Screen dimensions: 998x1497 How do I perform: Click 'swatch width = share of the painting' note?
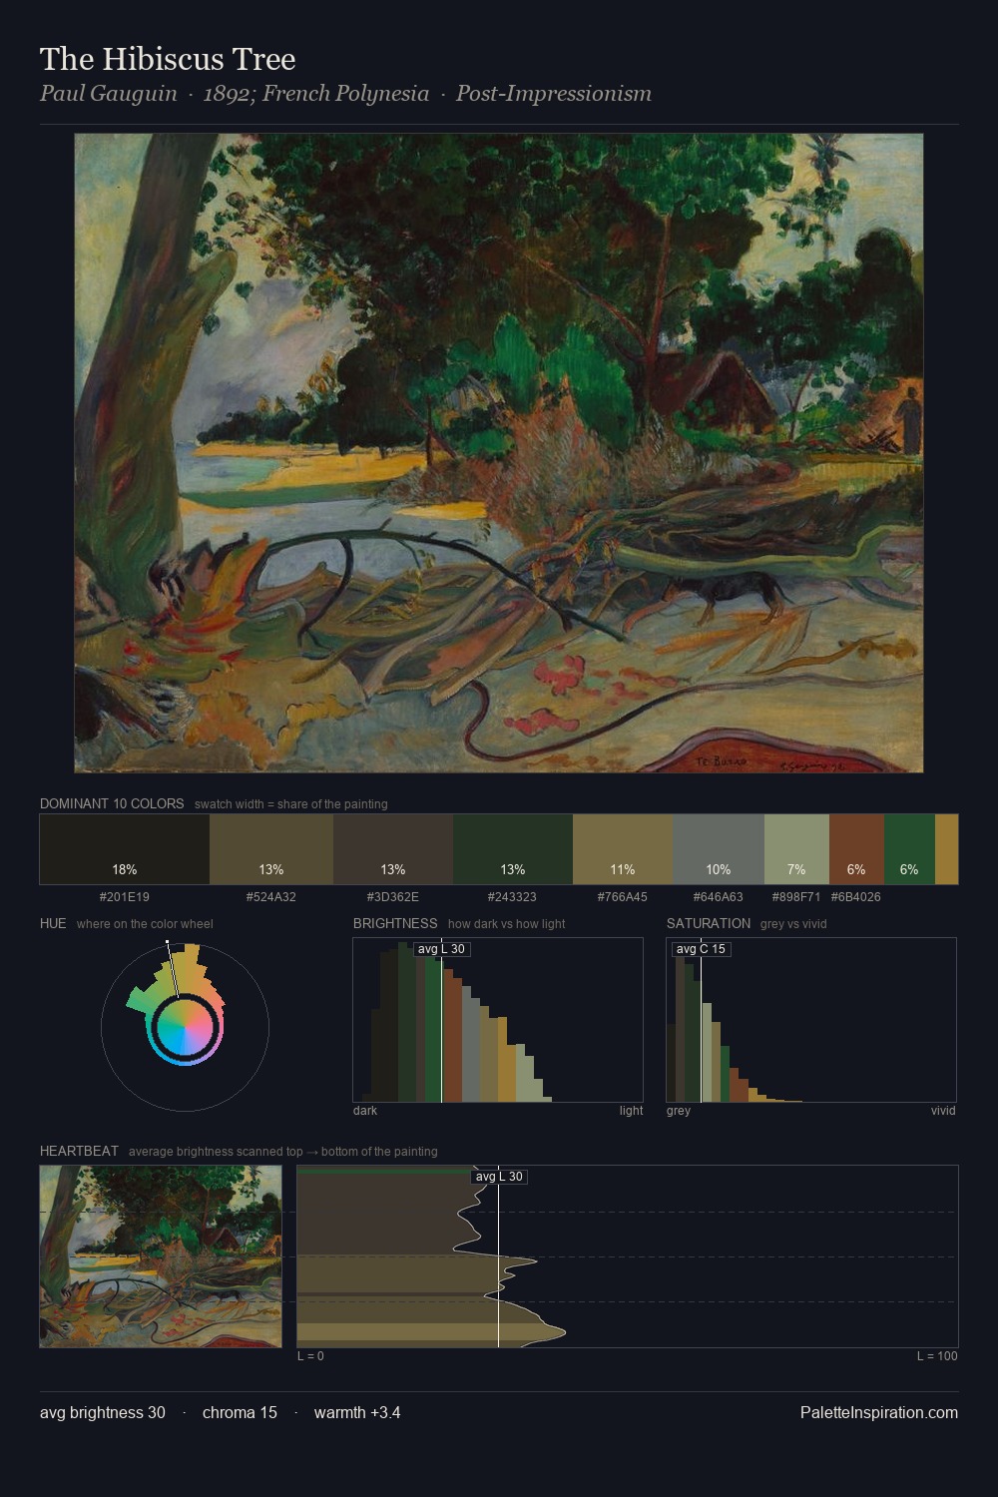coord(291,804)
